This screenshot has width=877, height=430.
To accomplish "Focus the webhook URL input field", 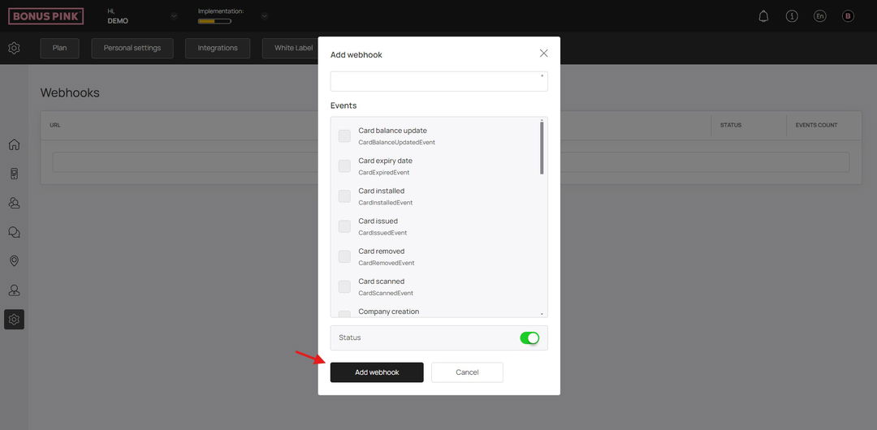I will tap(439, 81).
